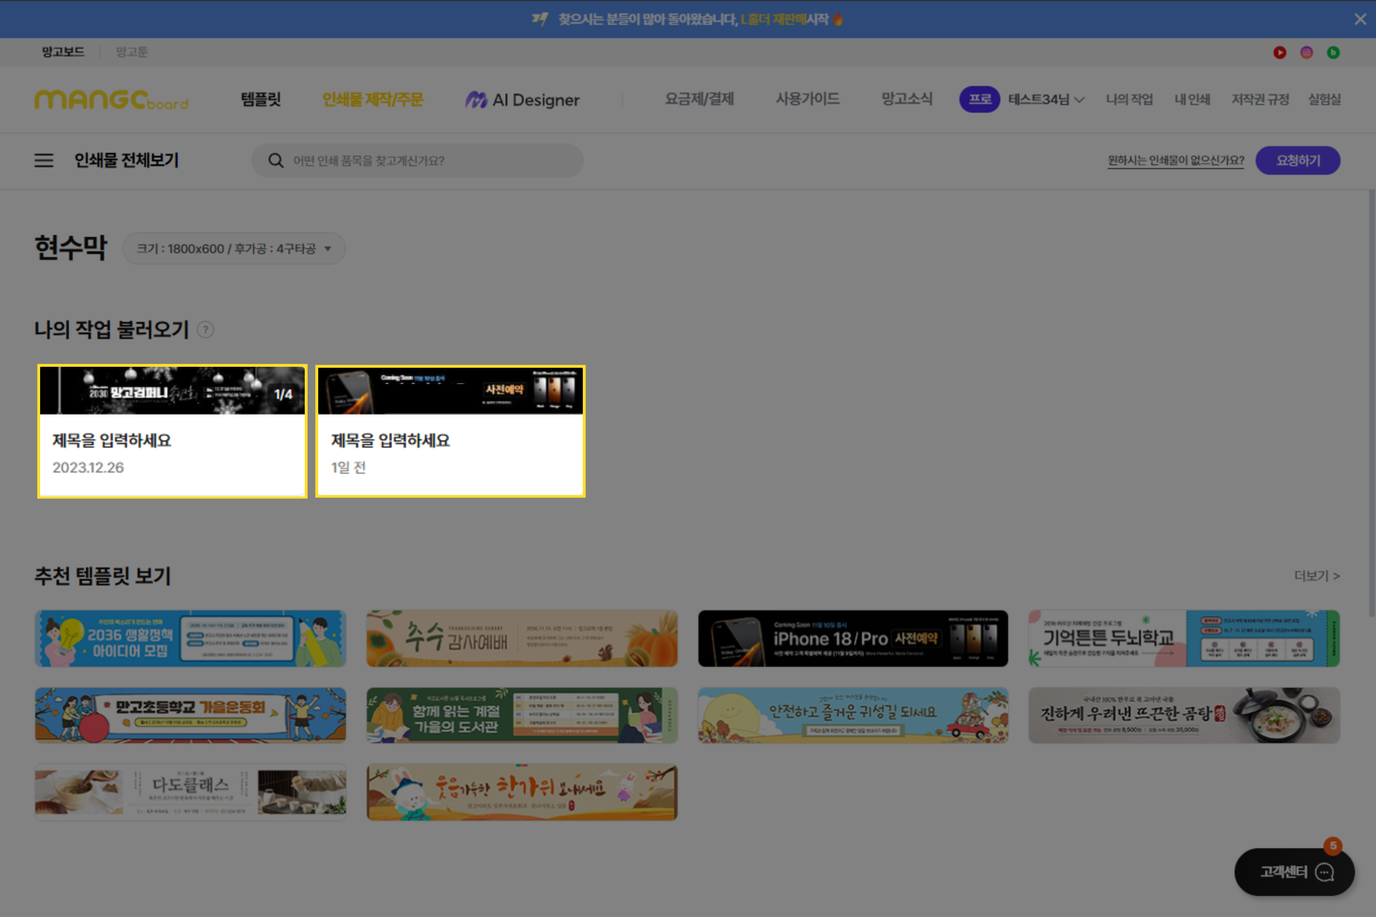This screenshot has width=1376, height=917.
Task: Expand the 현수막 size and finishing dropdown
Action: click(x=234, y=248)
